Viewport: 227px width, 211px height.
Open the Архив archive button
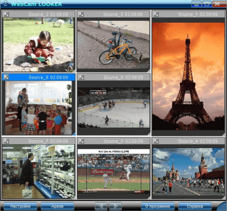click(57, 206)
